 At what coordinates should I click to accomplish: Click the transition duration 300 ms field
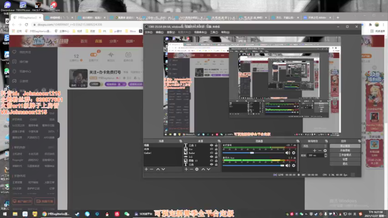point(316,156)
